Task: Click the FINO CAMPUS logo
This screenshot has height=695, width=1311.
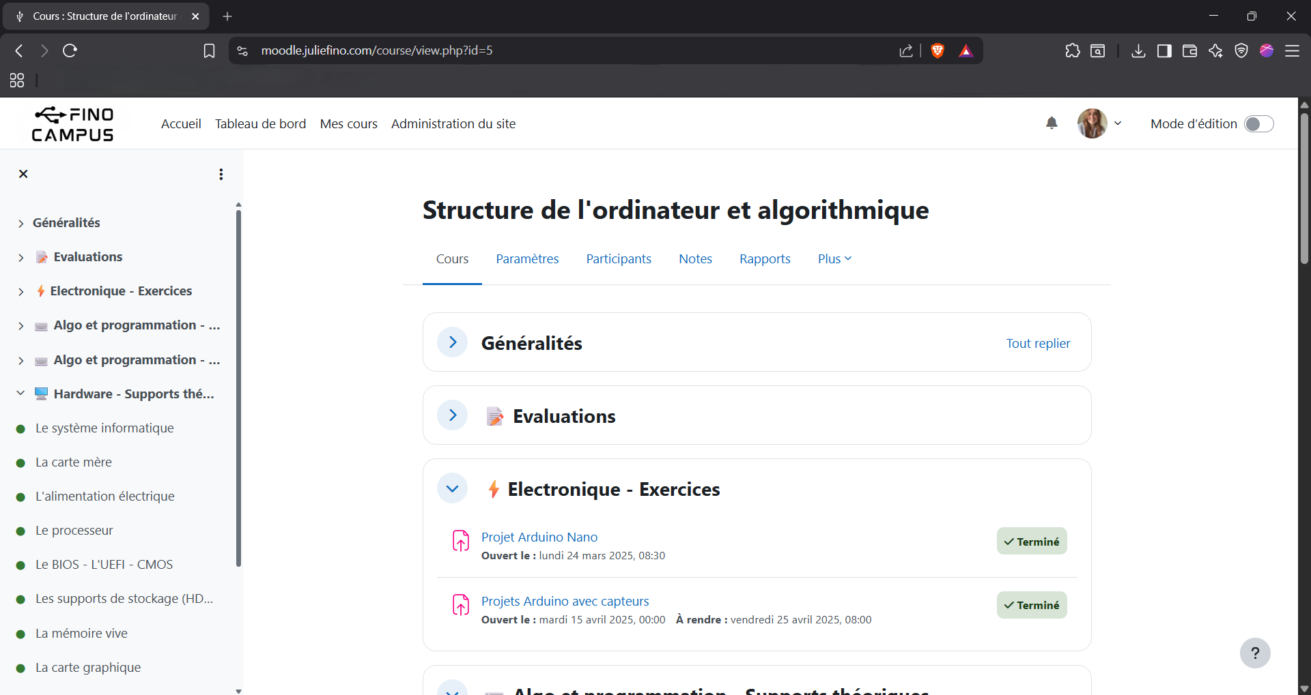Action: pyautogui.click(x=72, y=123)
